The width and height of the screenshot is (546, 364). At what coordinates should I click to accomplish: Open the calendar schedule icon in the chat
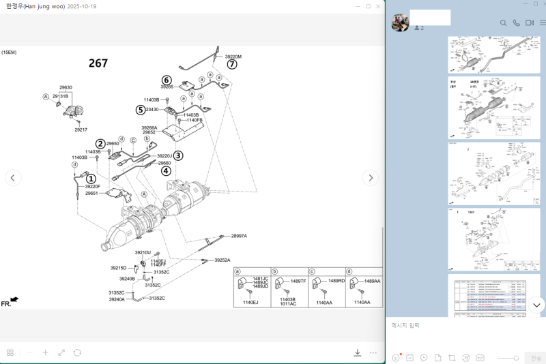tap(410, 358)
